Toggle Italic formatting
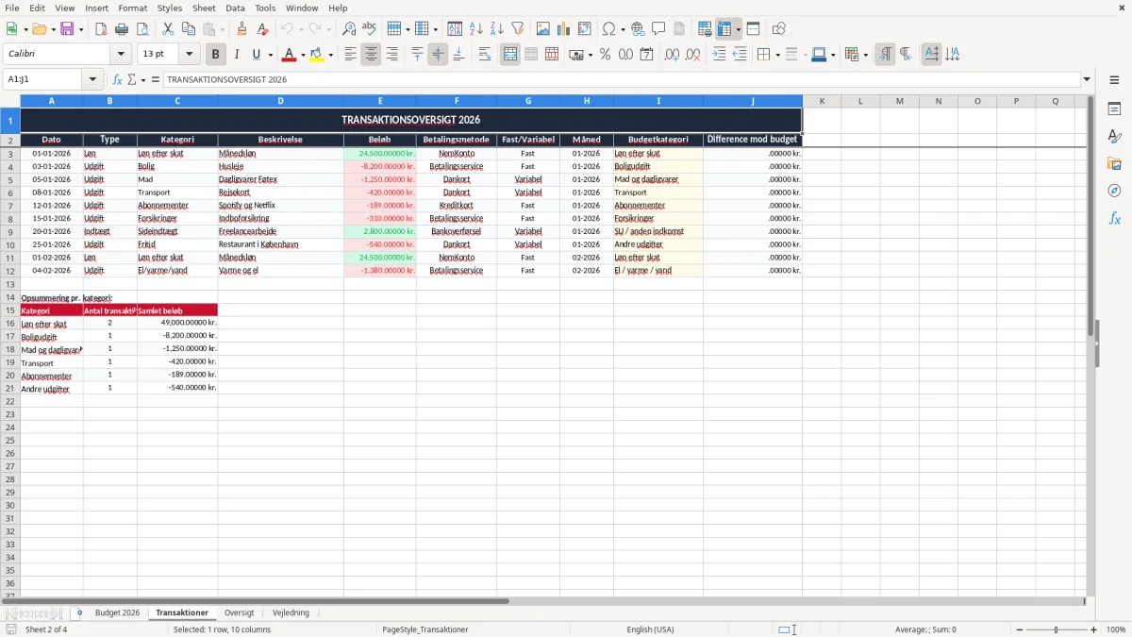The width and height of the screenshot is (1132, 637). click(236, 55)
